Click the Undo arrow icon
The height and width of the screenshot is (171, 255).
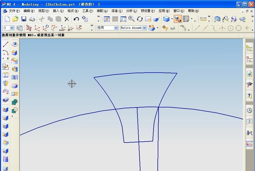(76, 19)
